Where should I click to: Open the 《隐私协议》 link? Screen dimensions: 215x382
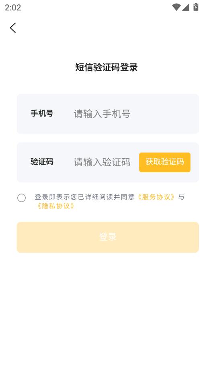[55, 206]
